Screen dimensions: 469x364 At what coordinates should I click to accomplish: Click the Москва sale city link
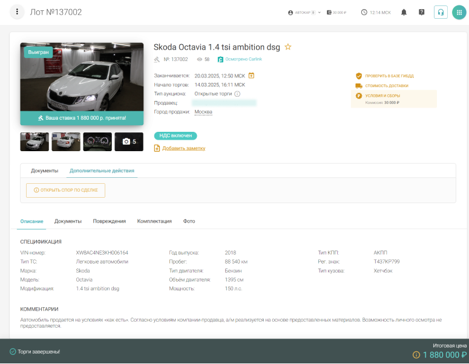(203, 112)
